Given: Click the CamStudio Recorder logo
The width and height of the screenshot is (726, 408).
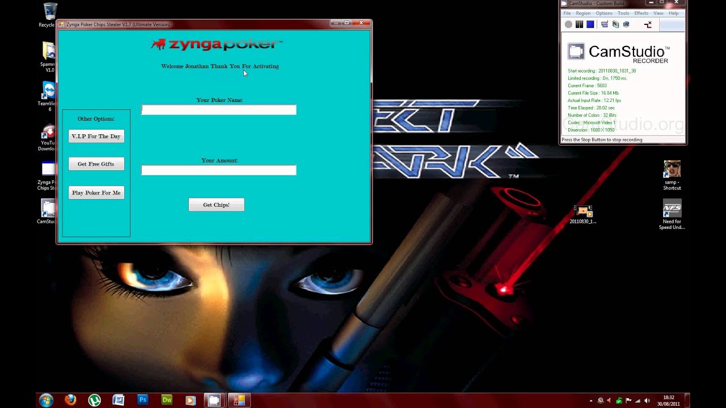Looking at the screenshot, I should point(618,53).
